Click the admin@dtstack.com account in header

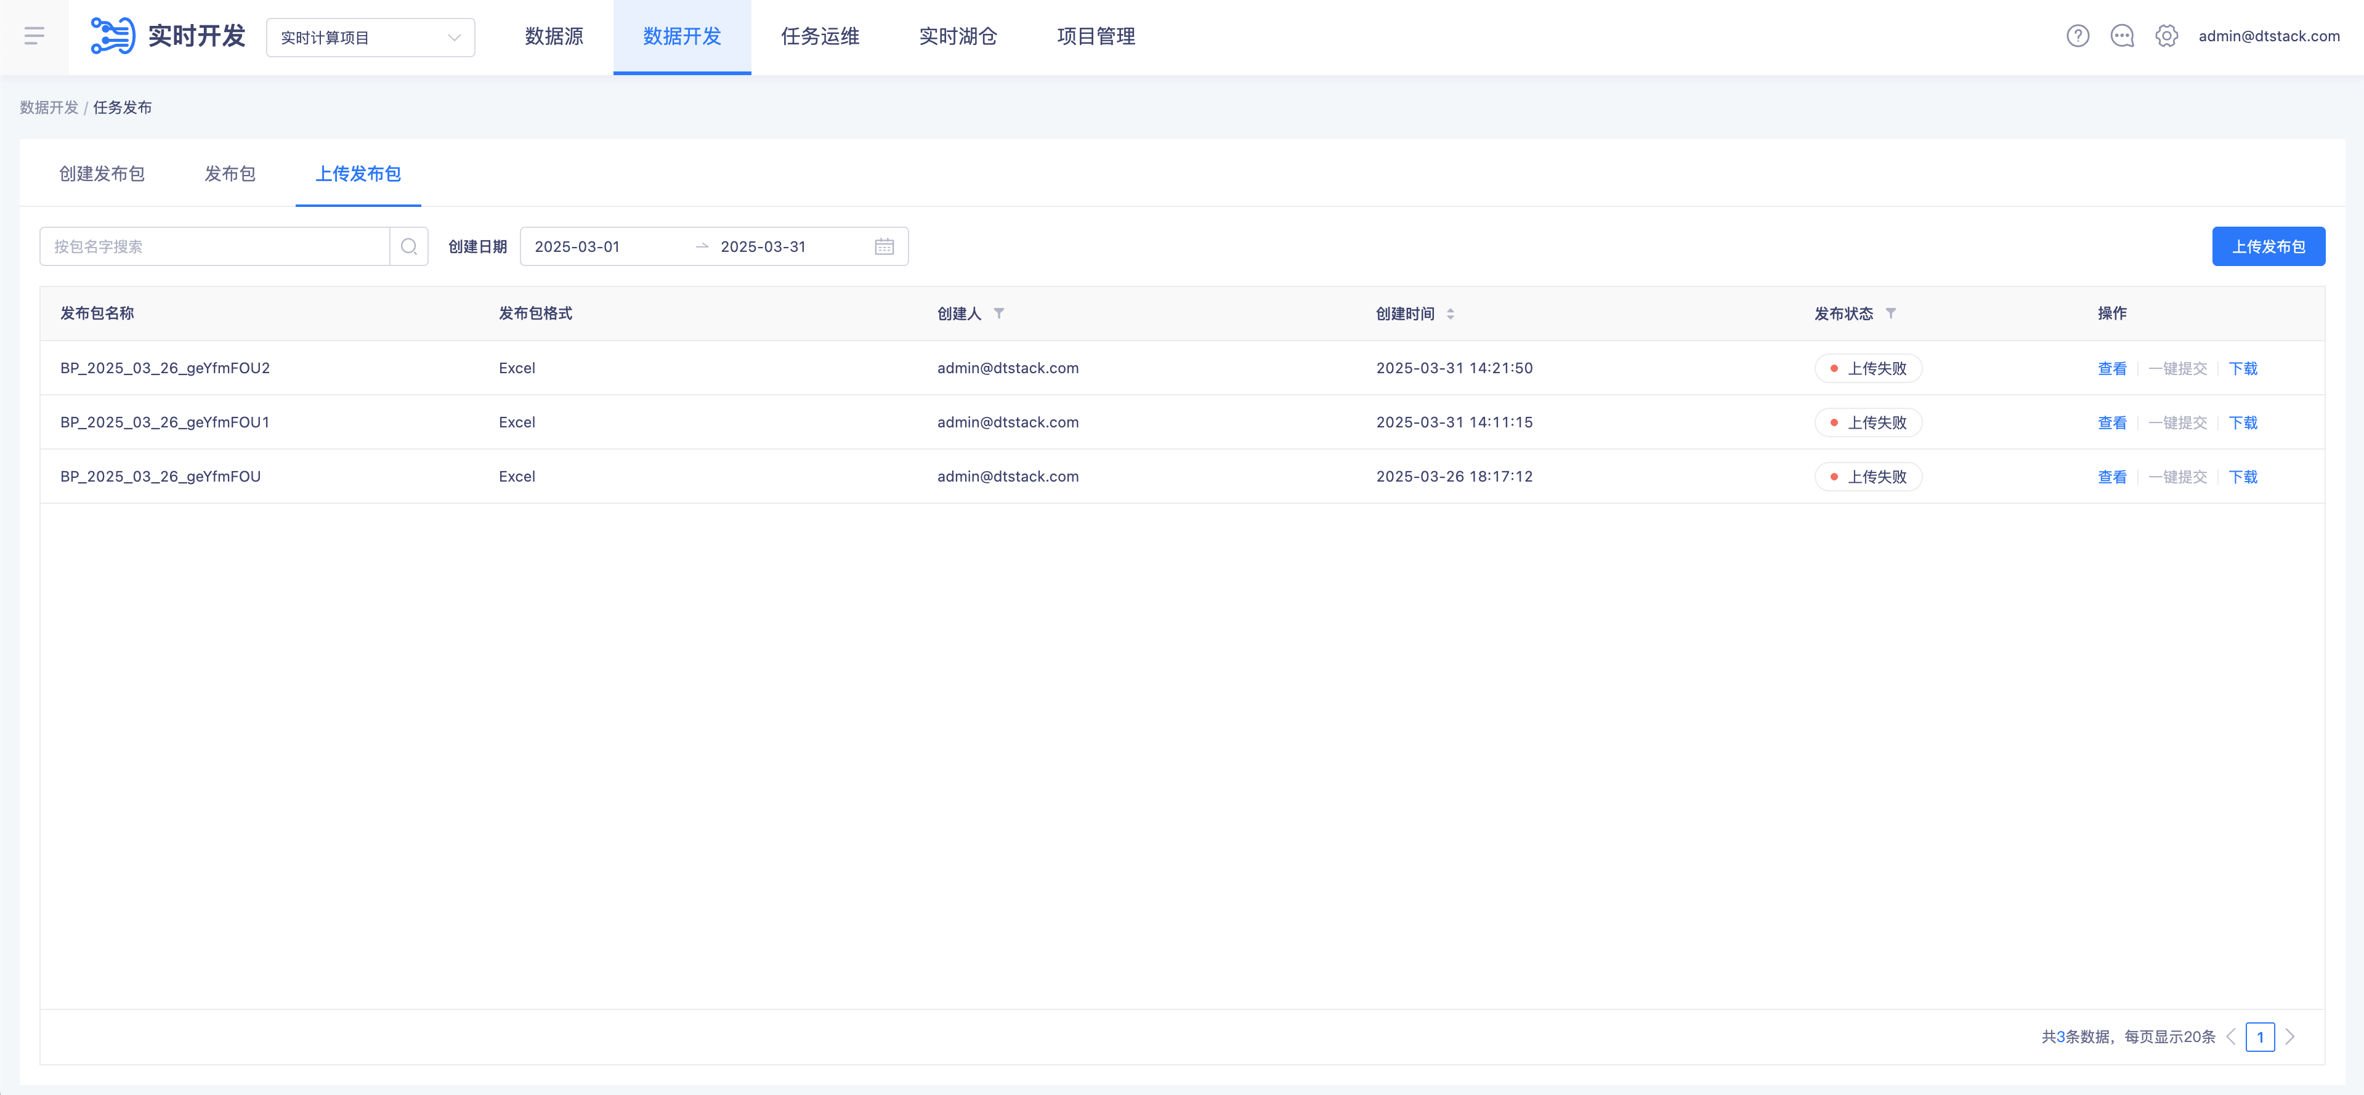pos(2269,36)
